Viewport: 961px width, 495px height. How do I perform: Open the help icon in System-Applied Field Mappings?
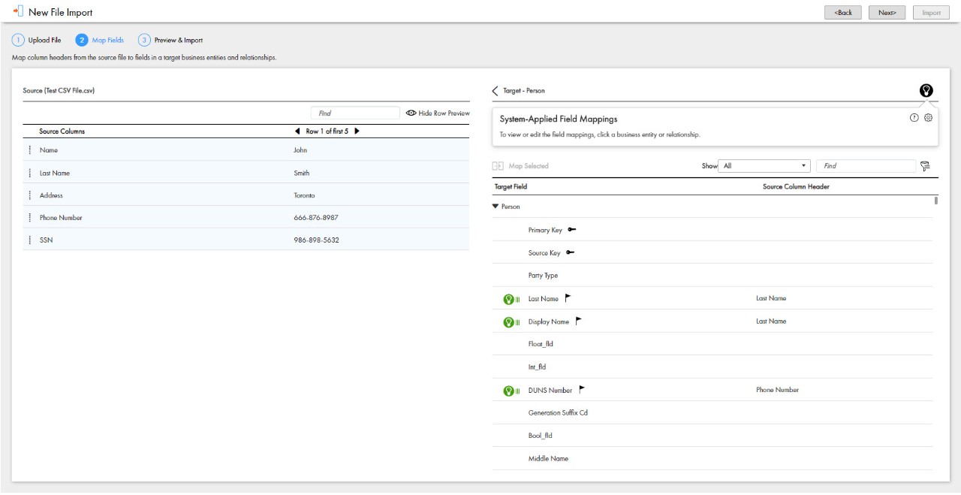click(x=914, y=118)
